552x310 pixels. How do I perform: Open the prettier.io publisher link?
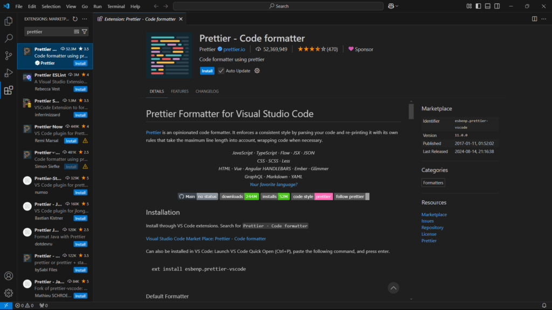point(234,49)
